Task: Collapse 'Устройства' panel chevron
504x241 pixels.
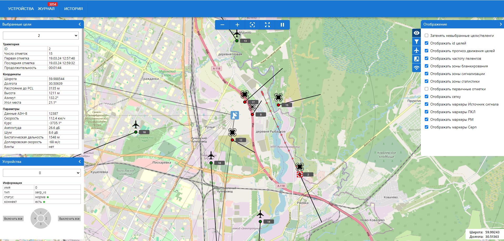Action: click(x=80, y=162)
